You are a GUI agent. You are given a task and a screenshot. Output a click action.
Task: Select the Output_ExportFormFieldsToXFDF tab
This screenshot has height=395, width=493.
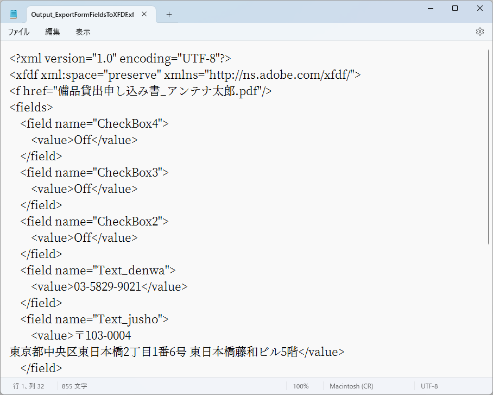pyautogui.click(x=81, y=14)
